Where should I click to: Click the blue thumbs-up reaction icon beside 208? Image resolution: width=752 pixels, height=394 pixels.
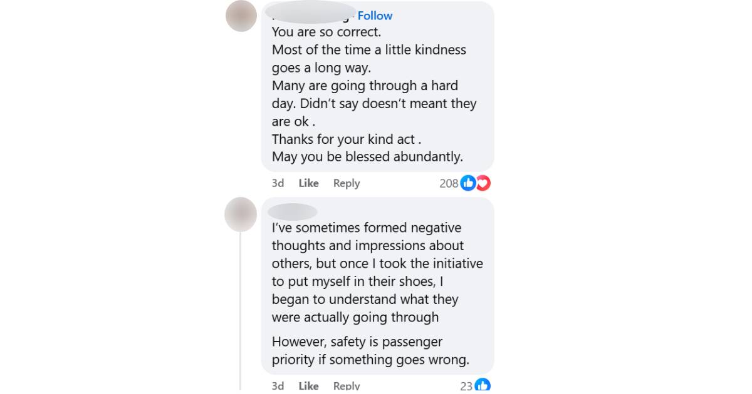point(467,183)
